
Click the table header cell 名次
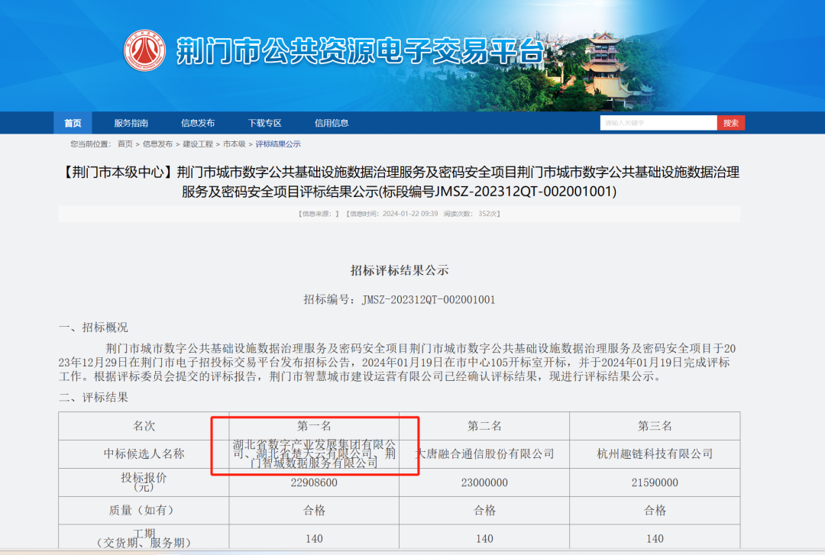tap(144, 426)
